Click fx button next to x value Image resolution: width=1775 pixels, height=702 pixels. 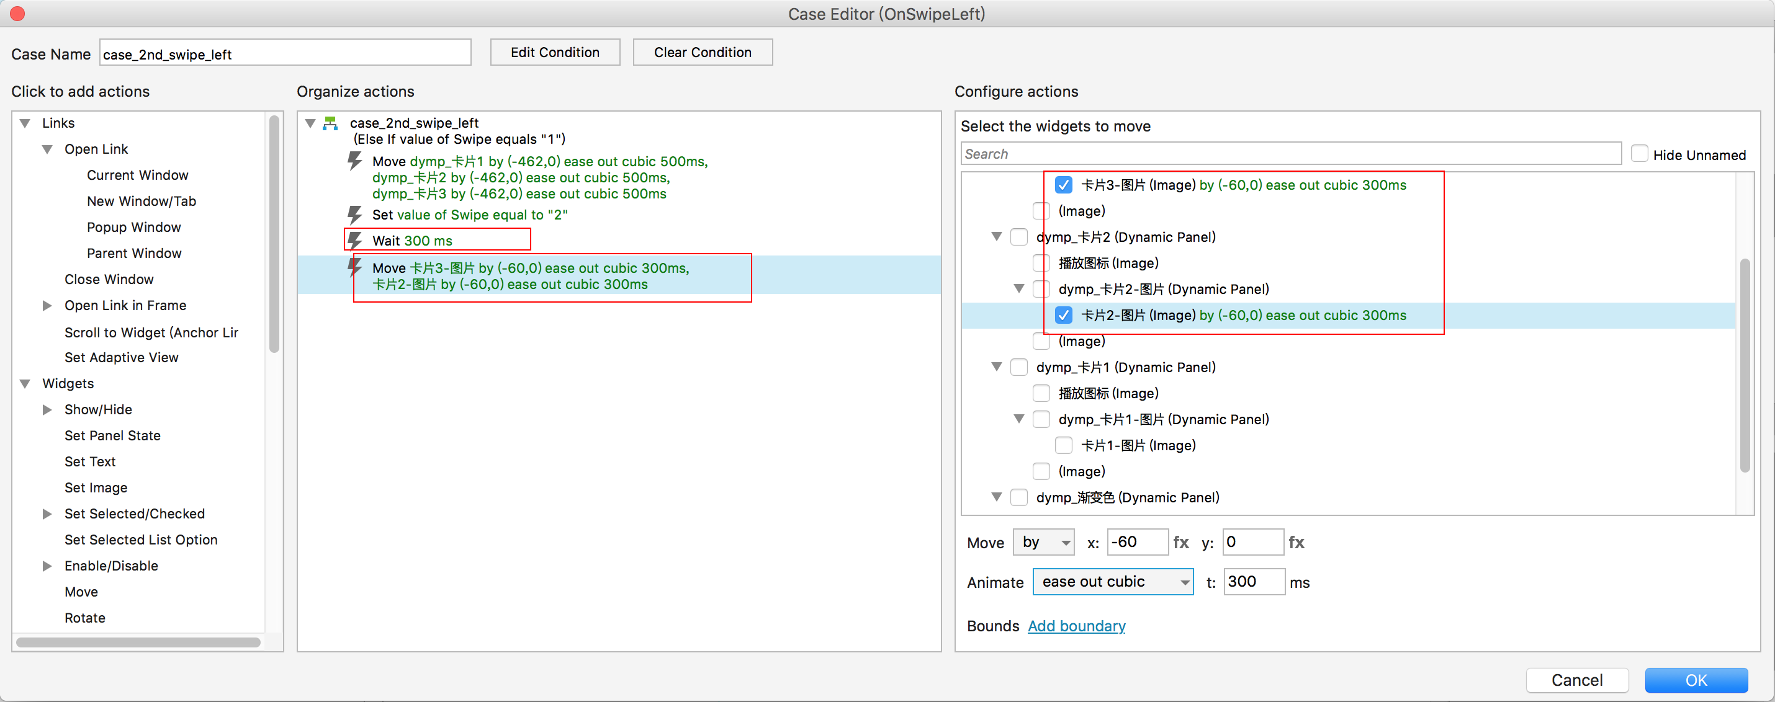(x=1181, y=543)
